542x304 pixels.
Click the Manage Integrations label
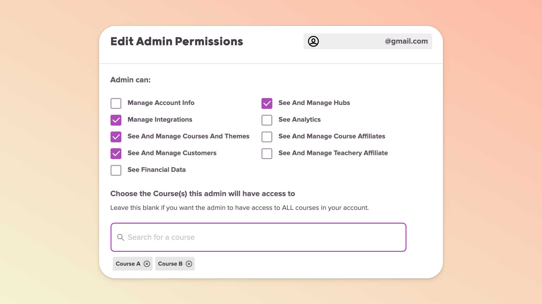point(160,120)
